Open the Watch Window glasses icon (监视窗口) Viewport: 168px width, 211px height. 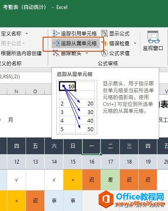pyautogui.click(x=154, y=37)
